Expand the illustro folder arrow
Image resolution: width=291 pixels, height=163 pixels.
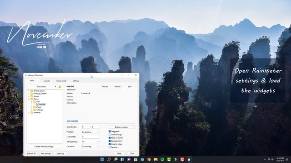29,96
